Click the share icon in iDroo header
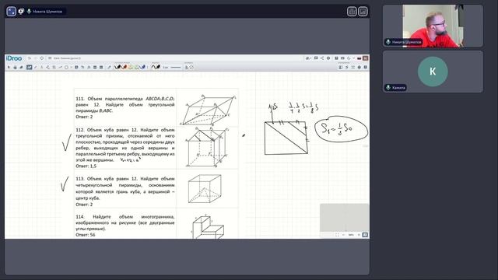Image resolution: width=498 pixels, height=280 pixels. pos(322,58)
